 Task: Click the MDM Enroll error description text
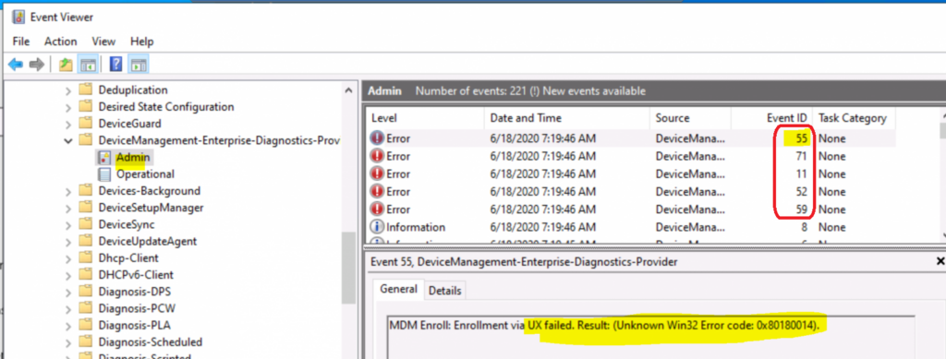604,325
